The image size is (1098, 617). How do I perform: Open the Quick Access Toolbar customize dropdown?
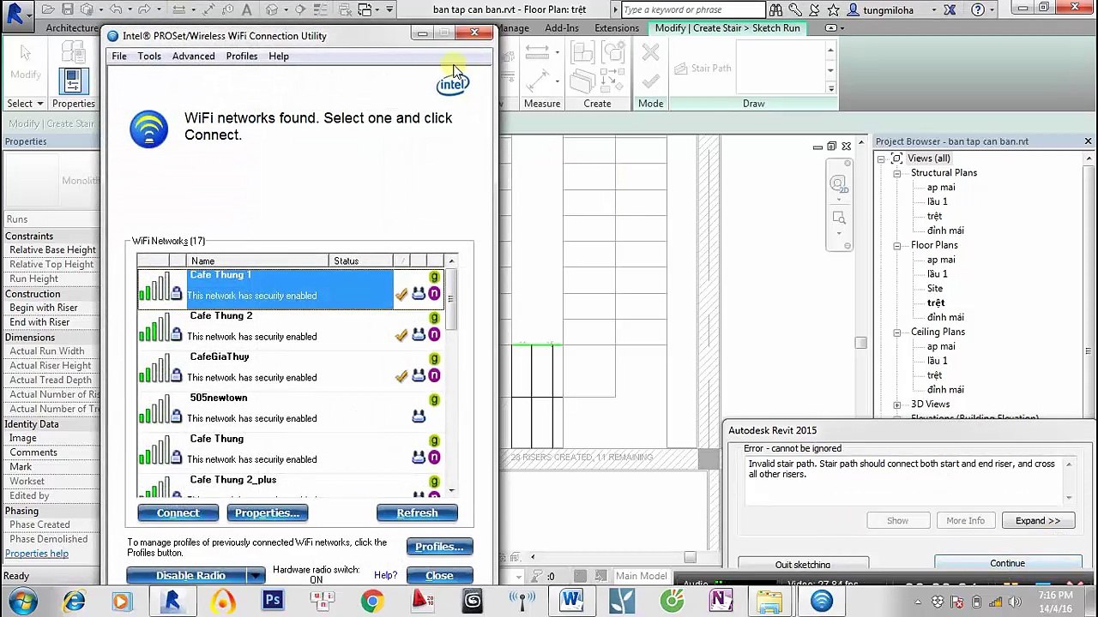(x=389, y=9)
